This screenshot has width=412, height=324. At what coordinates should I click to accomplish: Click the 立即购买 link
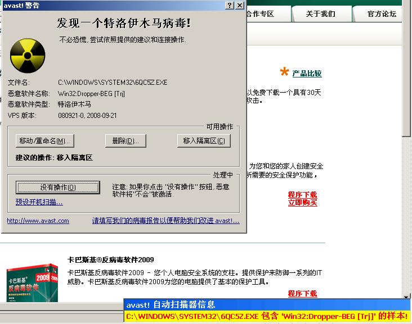tap(302, 203)
